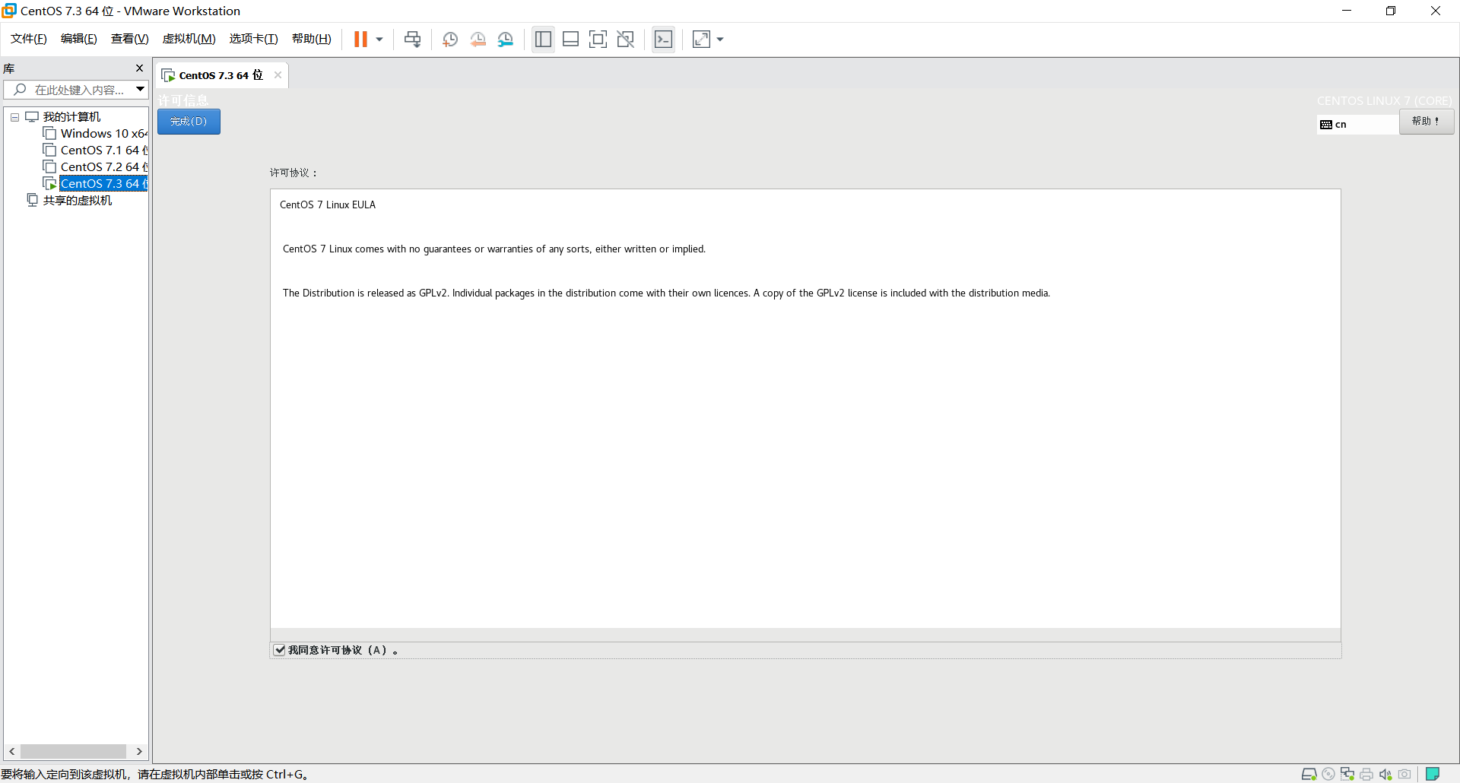
Task: Click the 完成(D) done button
Action: pos(189,122)
